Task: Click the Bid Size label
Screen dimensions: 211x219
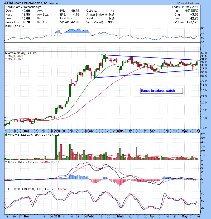Action: 42,22
